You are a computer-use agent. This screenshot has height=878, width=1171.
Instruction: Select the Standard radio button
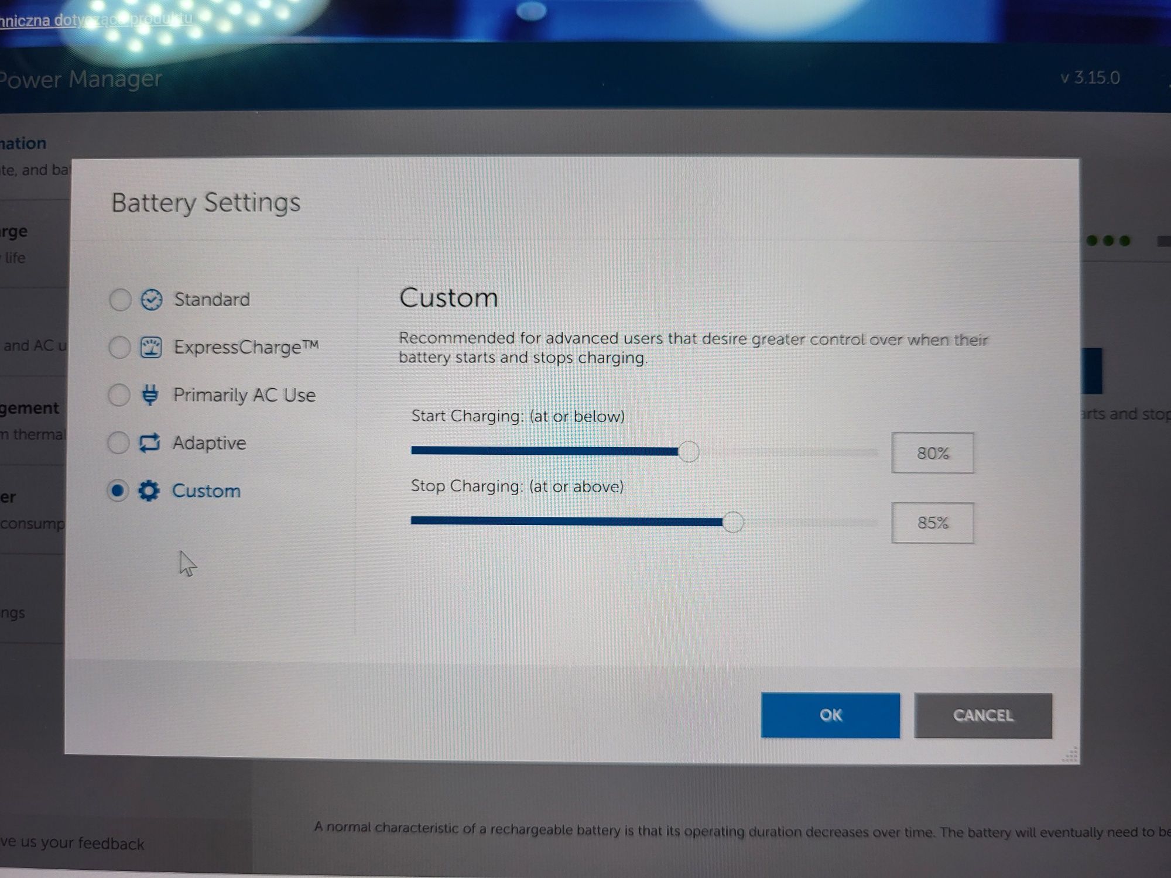pos(120,300)
